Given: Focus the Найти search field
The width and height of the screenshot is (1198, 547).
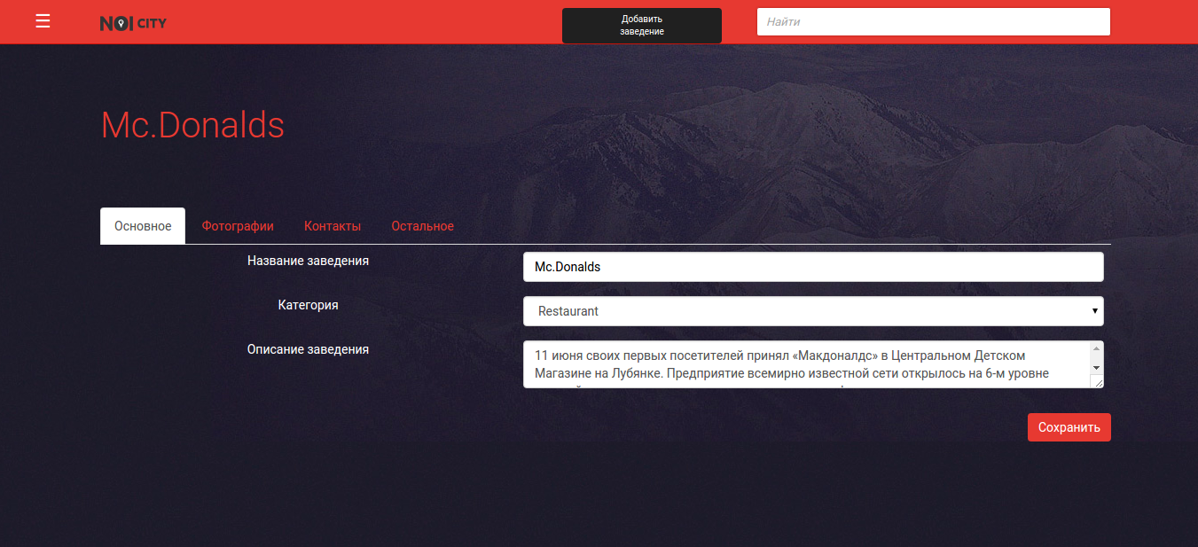Looking at the screenshot, I should pyautogui.click(x=934, y=22).
